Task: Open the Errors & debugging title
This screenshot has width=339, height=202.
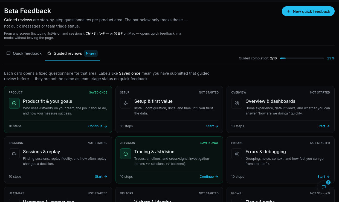Action: [266, 152]
